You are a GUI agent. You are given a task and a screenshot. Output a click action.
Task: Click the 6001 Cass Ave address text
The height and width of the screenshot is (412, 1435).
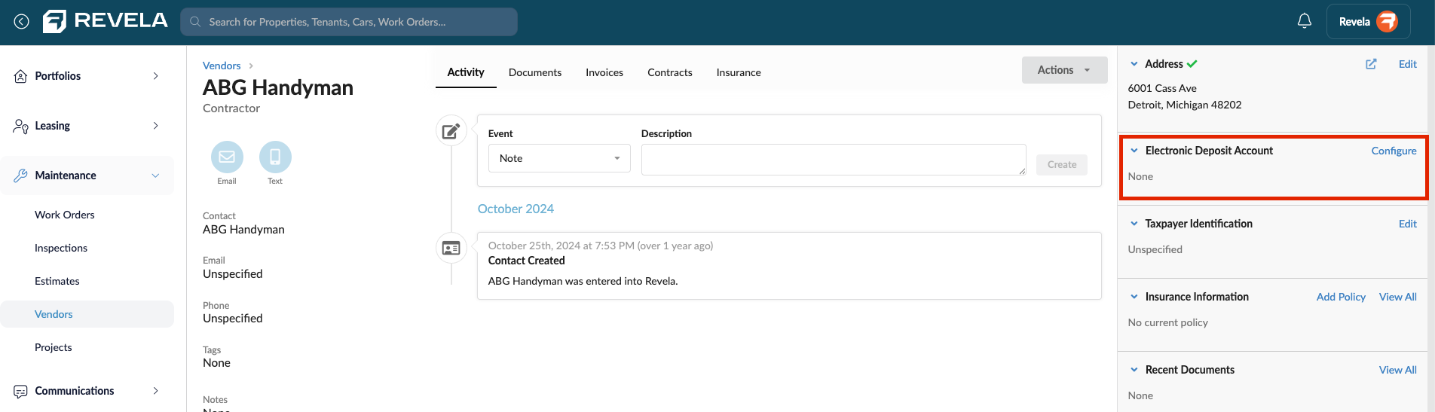point(1162,88)
